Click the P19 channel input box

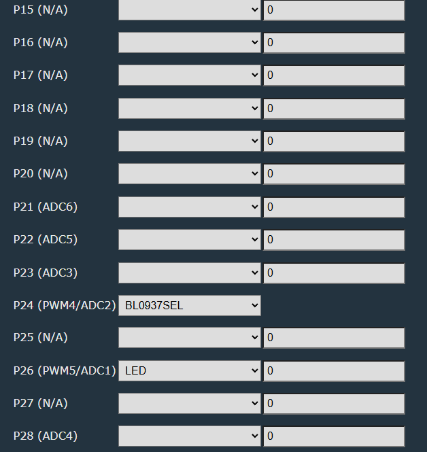tap(334, 141)
